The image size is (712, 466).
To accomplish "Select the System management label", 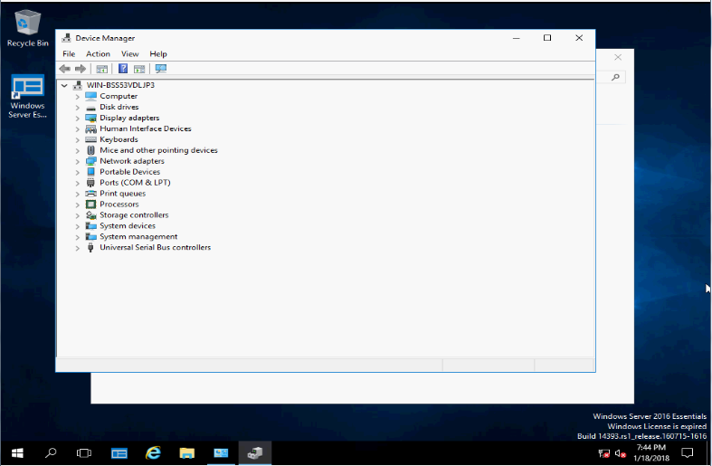I will pos(138,237).
